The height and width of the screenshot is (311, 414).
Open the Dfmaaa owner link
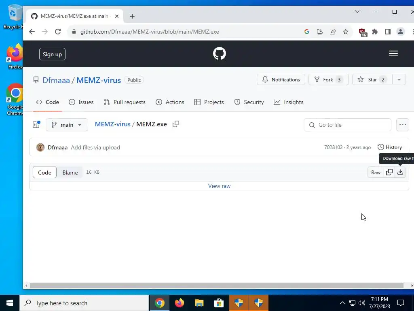tap(56, 80)
